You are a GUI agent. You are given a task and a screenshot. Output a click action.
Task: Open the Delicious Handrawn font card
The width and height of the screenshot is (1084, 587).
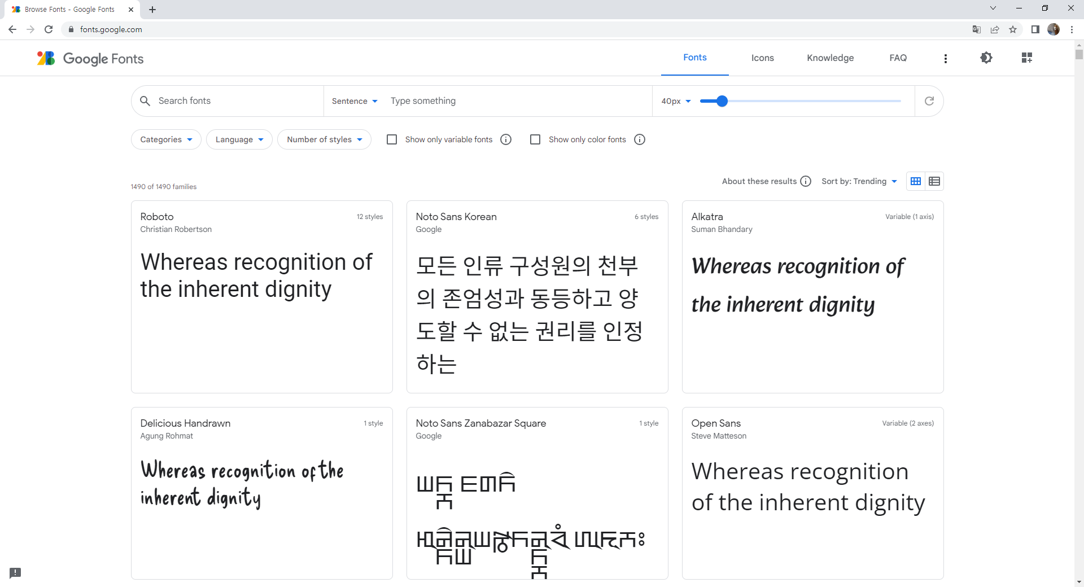coord(262,493)
